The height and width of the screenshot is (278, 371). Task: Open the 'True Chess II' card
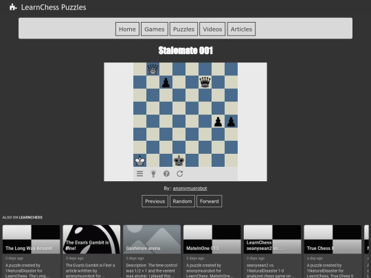(x=333, y=251)
